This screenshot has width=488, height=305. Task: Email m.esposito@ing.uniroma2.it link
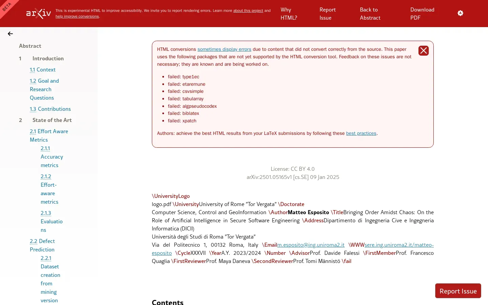click(311, 245)
